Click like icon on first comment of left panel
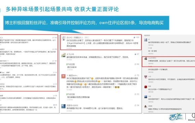Screen dimensions: 195x123 (x=53, y=38)
